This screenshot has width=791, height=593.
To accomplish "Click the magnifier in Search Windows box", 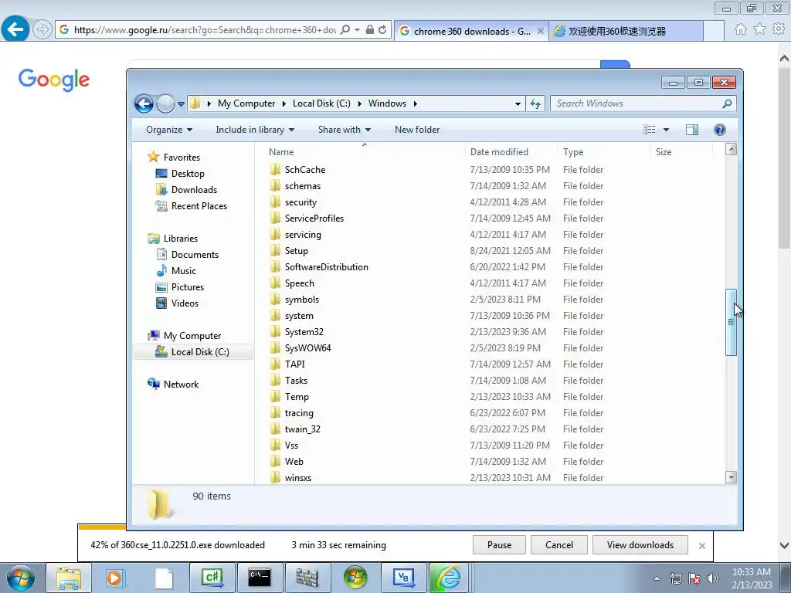I will pyautogui.click(x=727, y=103).
